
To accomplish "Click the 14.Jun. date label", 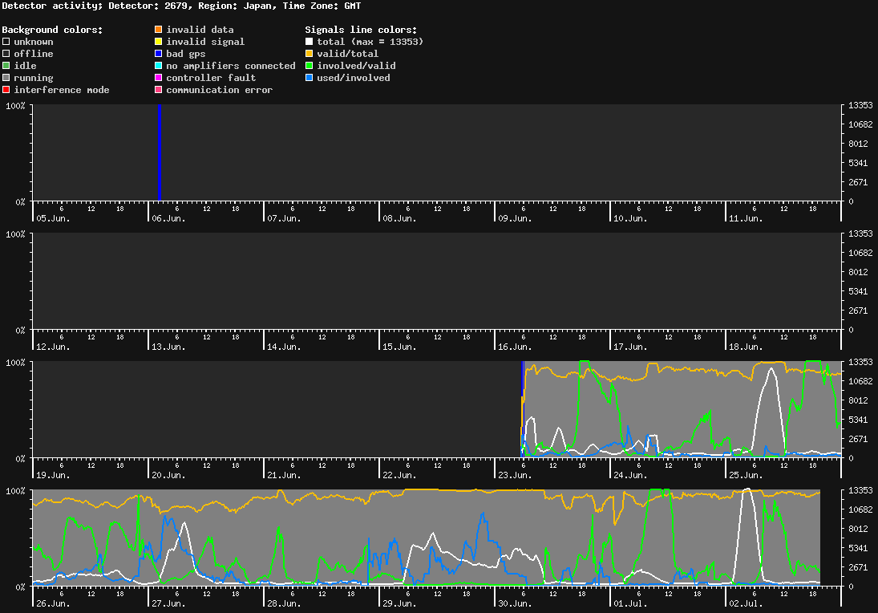I will click(x=284, y=347).
